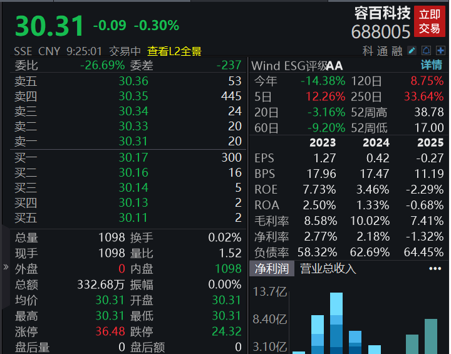Open the 详情 ESG details link
The image size is (451, 354).
(431, 65)
